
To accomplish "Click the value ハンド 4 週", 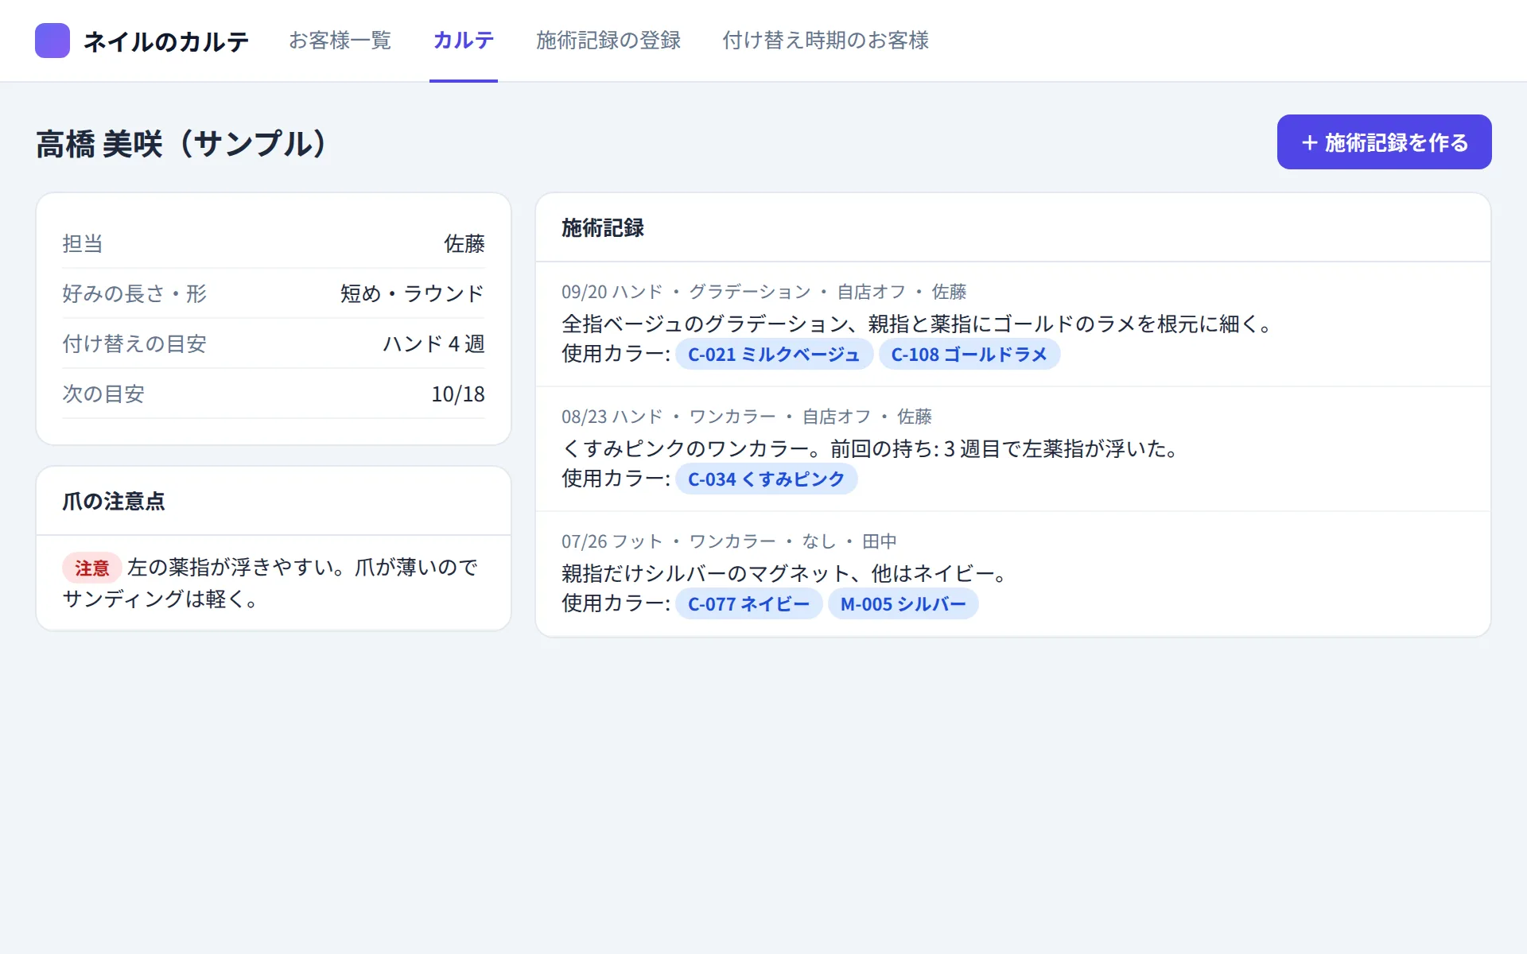I will 433,343.
